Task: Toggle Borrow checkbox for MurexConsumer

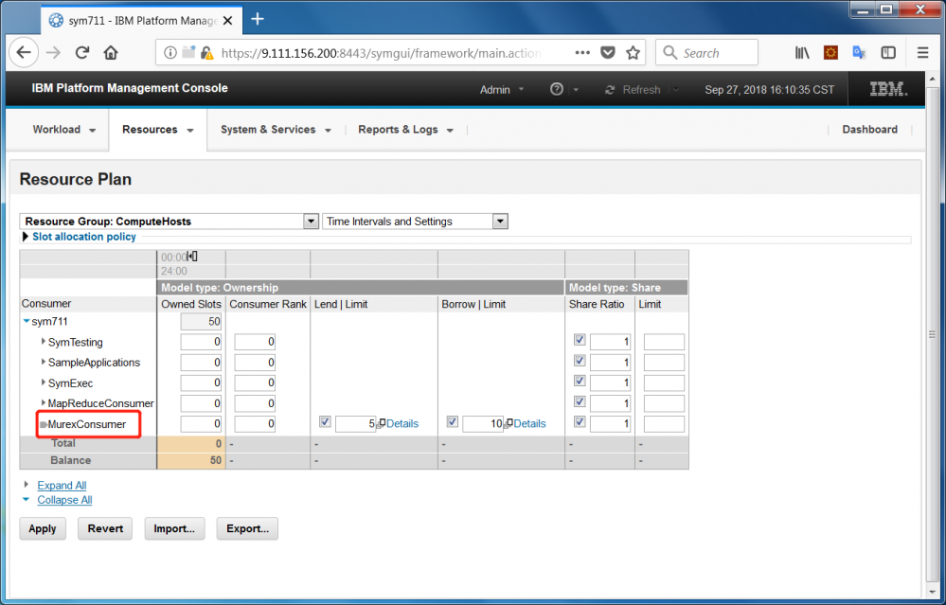Action: (x=452, y=422)
